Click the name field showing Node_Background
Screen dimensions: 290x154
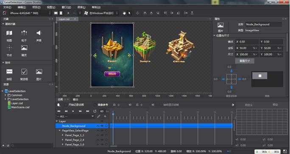coord(263,25)
